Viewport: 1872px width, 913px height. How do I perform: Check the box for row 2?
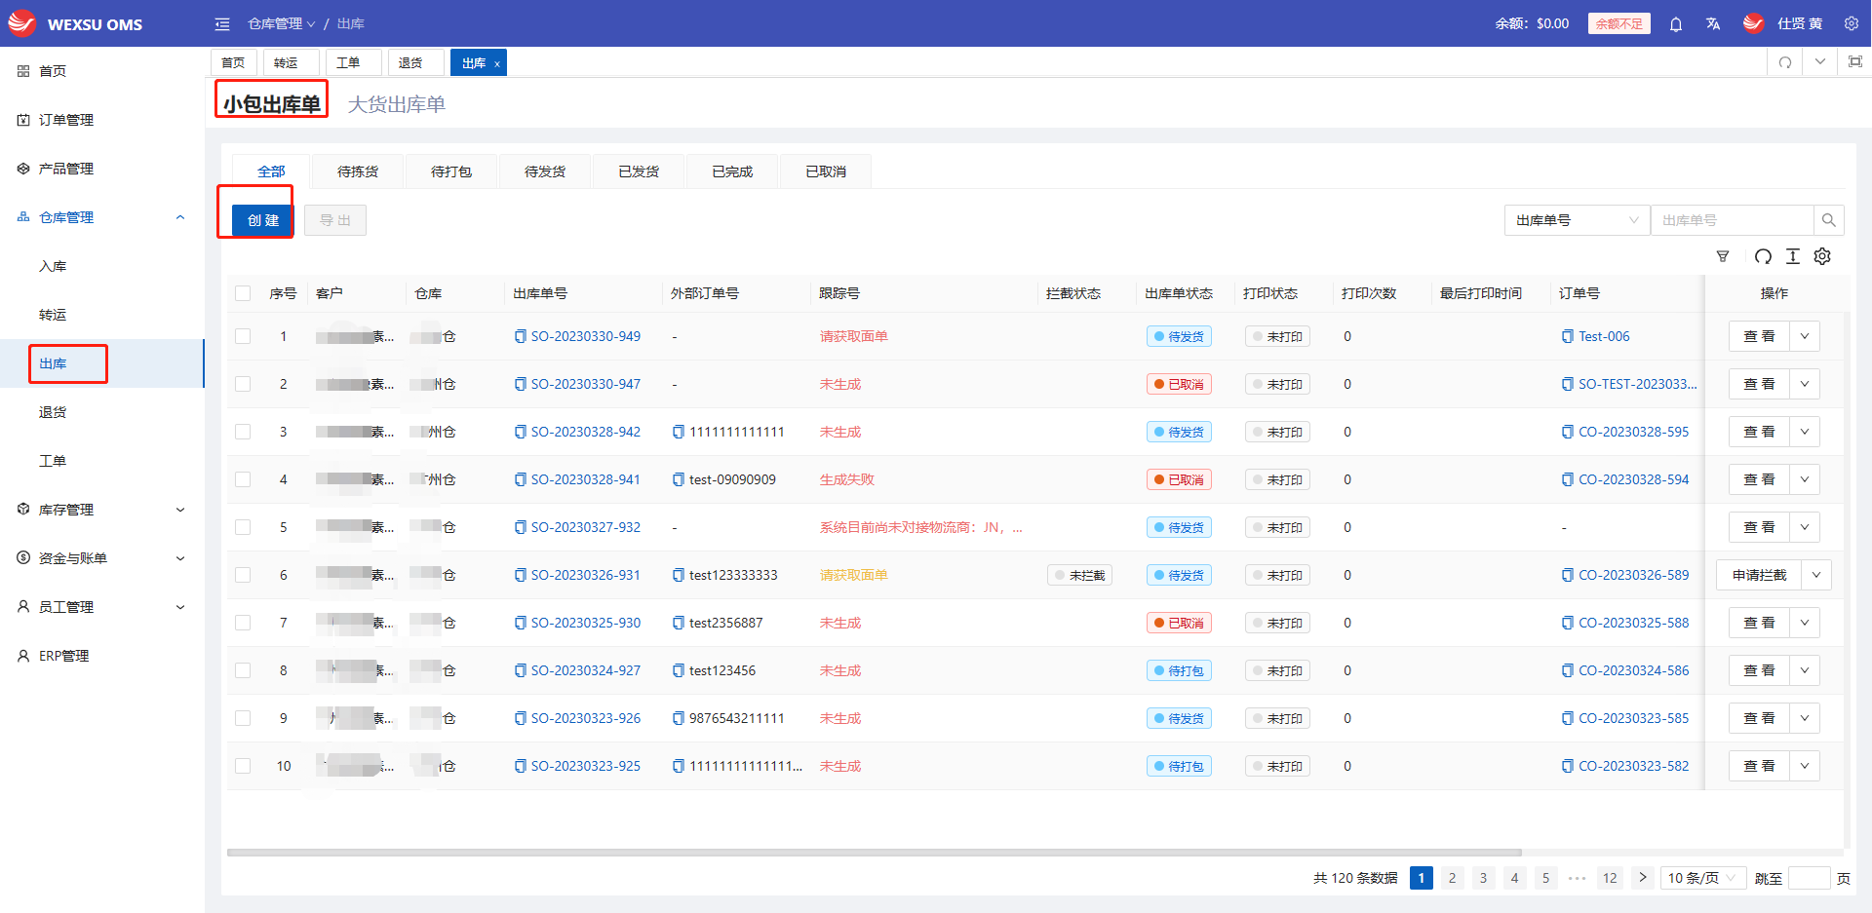click(243, 384)
